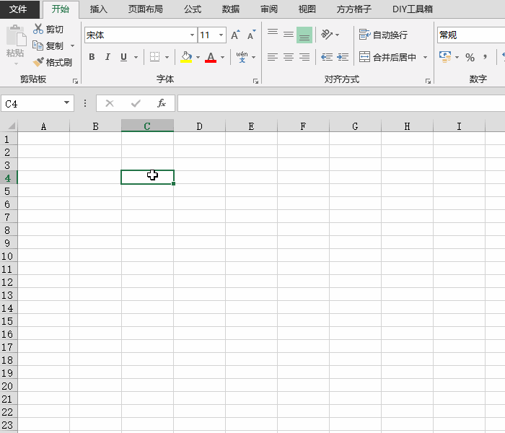
Task: Click the 合并后居中 button
Action: pos(388,57)
